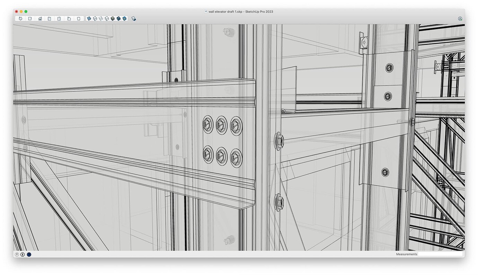Screen dimensions: 478x275
Task: Switch to Back view
Action: (x=59, y=18)
